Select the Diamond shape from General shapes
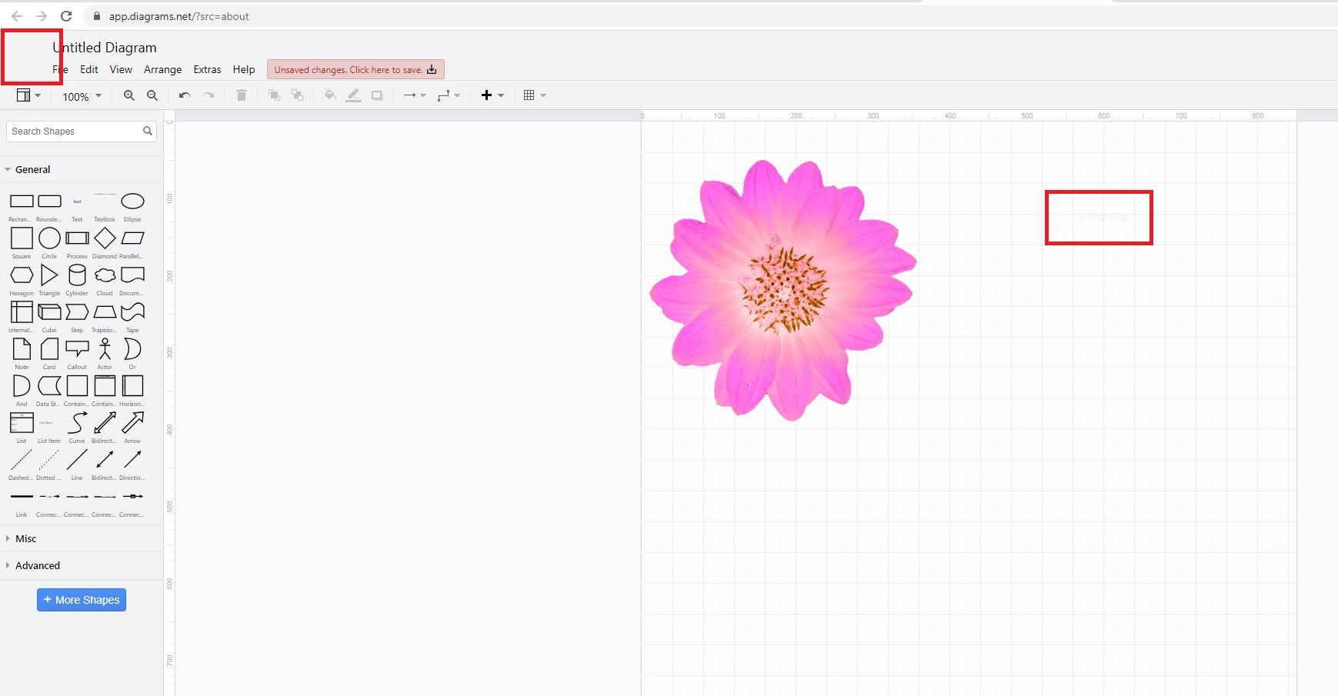Image resolution: width=1338 pixels, height=696 pixels. point(105,238)
